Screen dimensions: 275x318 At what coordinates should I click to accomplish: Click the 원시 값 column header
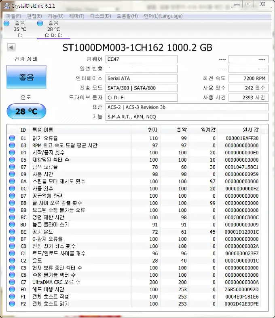click(239, 130)
